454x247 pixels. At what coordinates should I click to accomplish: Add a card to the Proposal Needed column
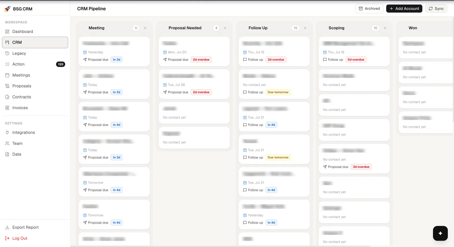pos(225,28)
